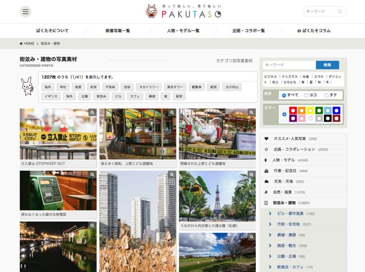Screen dimensions: 365x272
Task: Expand ビル・都市風景 subcategory chevron
Action: [x=270, y=213]
